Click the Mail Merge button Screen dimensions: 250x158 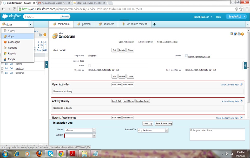129,101
